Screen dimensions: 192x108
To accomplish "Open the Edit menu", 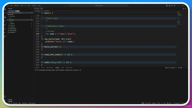I will (x=11, y=5).
